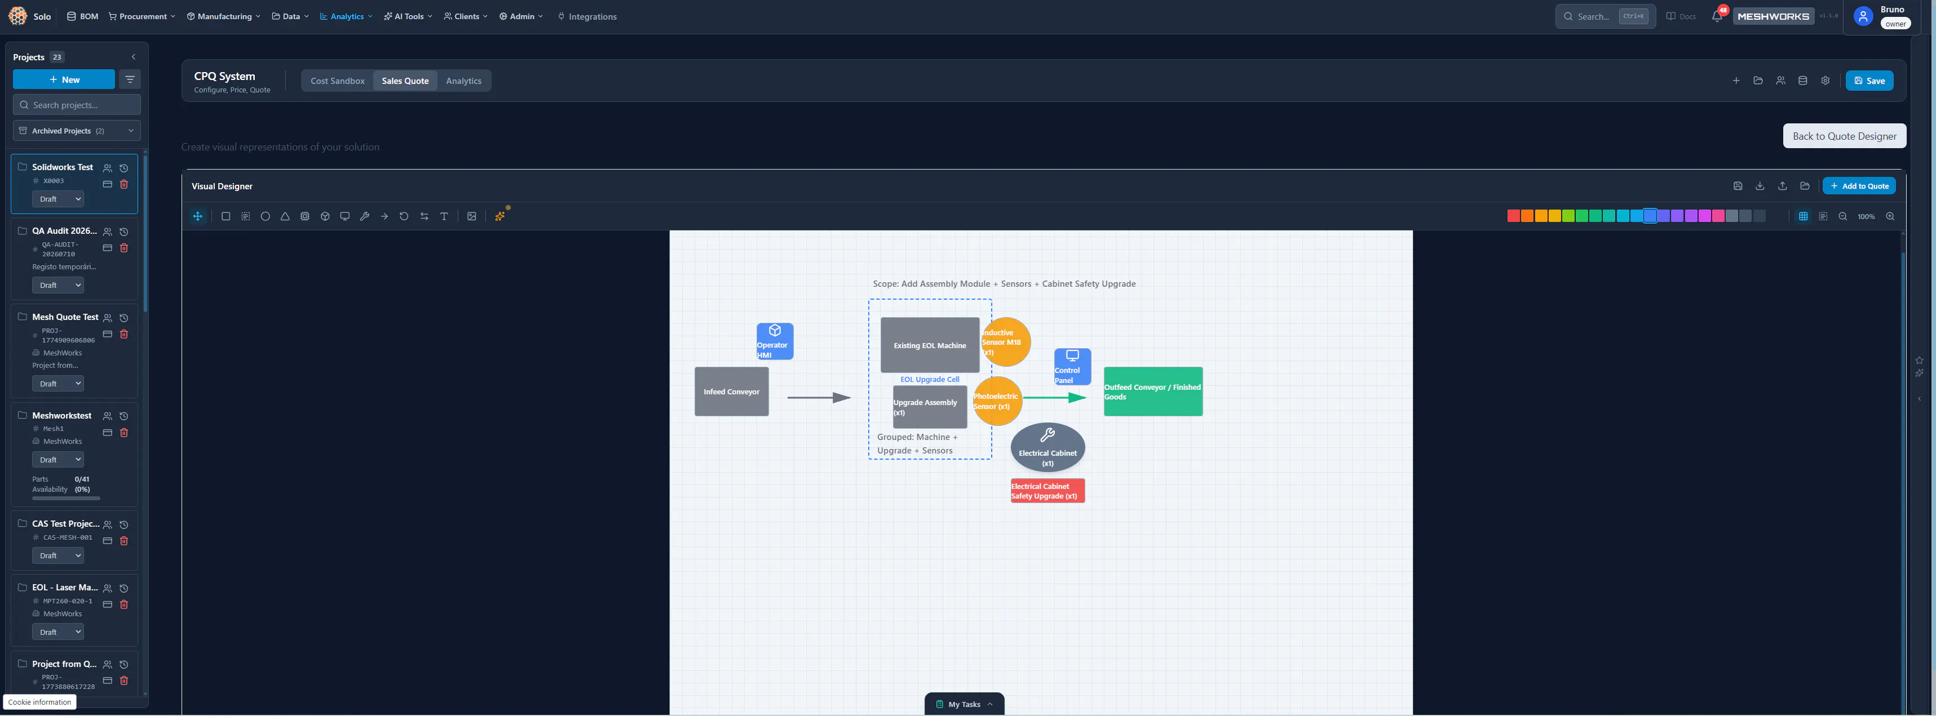Pick the pink color swatch
Screen dimensions: 1936x716
coord(1718,216)
